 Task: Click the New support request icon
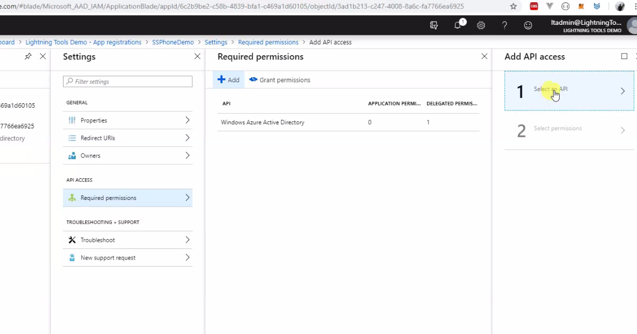72,258
